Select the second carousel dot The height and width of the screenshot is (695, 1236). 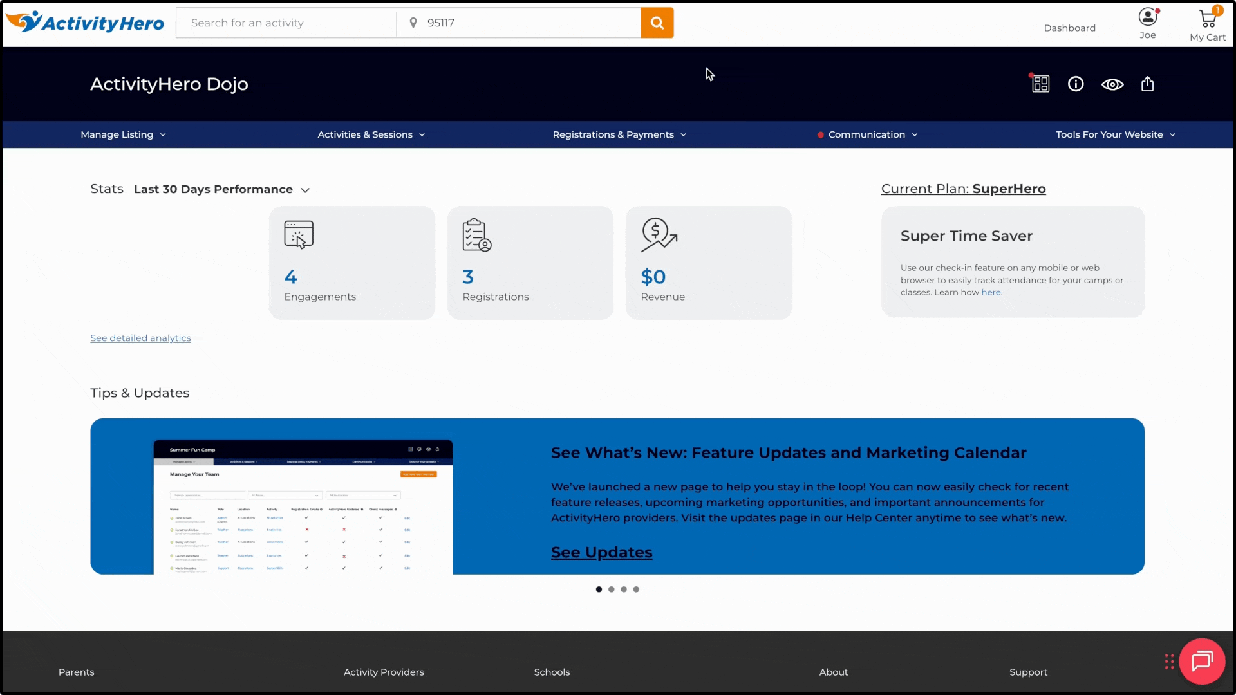pyautogui.click(x=611, y=589)
